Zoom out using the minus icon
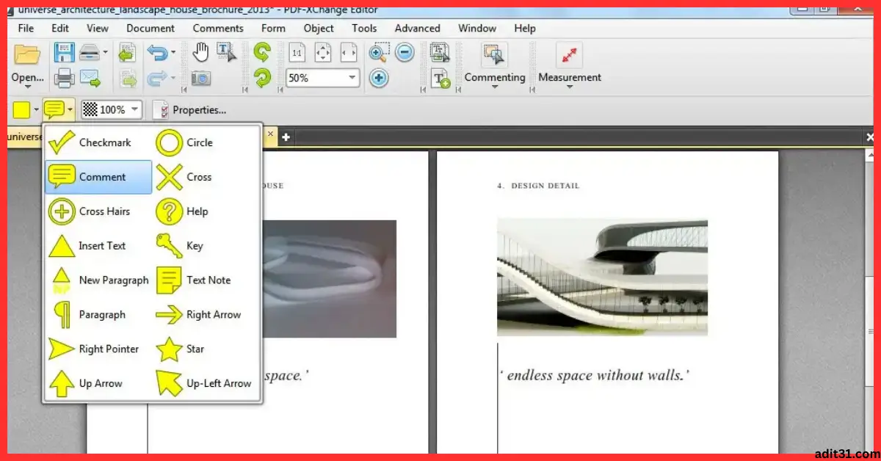The image size is (881, 461). (404, 52)
